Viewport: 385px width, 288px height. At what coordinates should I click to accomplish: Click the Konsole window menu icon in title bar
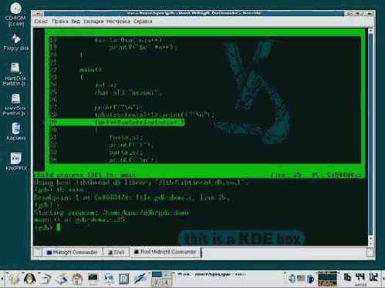[x=38, y=13]
